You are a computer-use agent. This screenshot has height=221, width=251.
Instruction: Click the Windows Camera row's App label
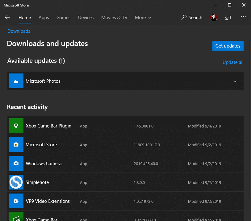coord(83,164)
